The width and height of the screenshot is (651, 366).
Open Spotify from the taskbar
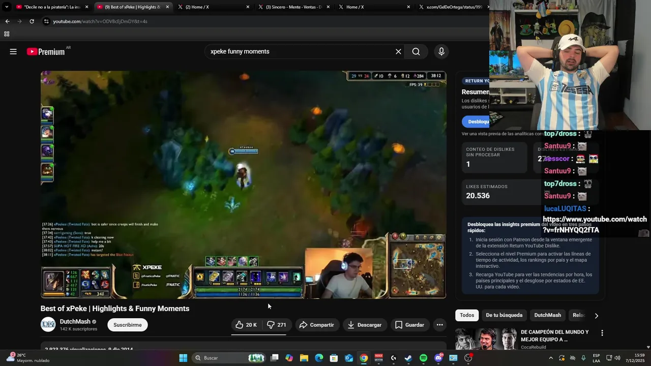pyautogui.click(x=423, y=358)
